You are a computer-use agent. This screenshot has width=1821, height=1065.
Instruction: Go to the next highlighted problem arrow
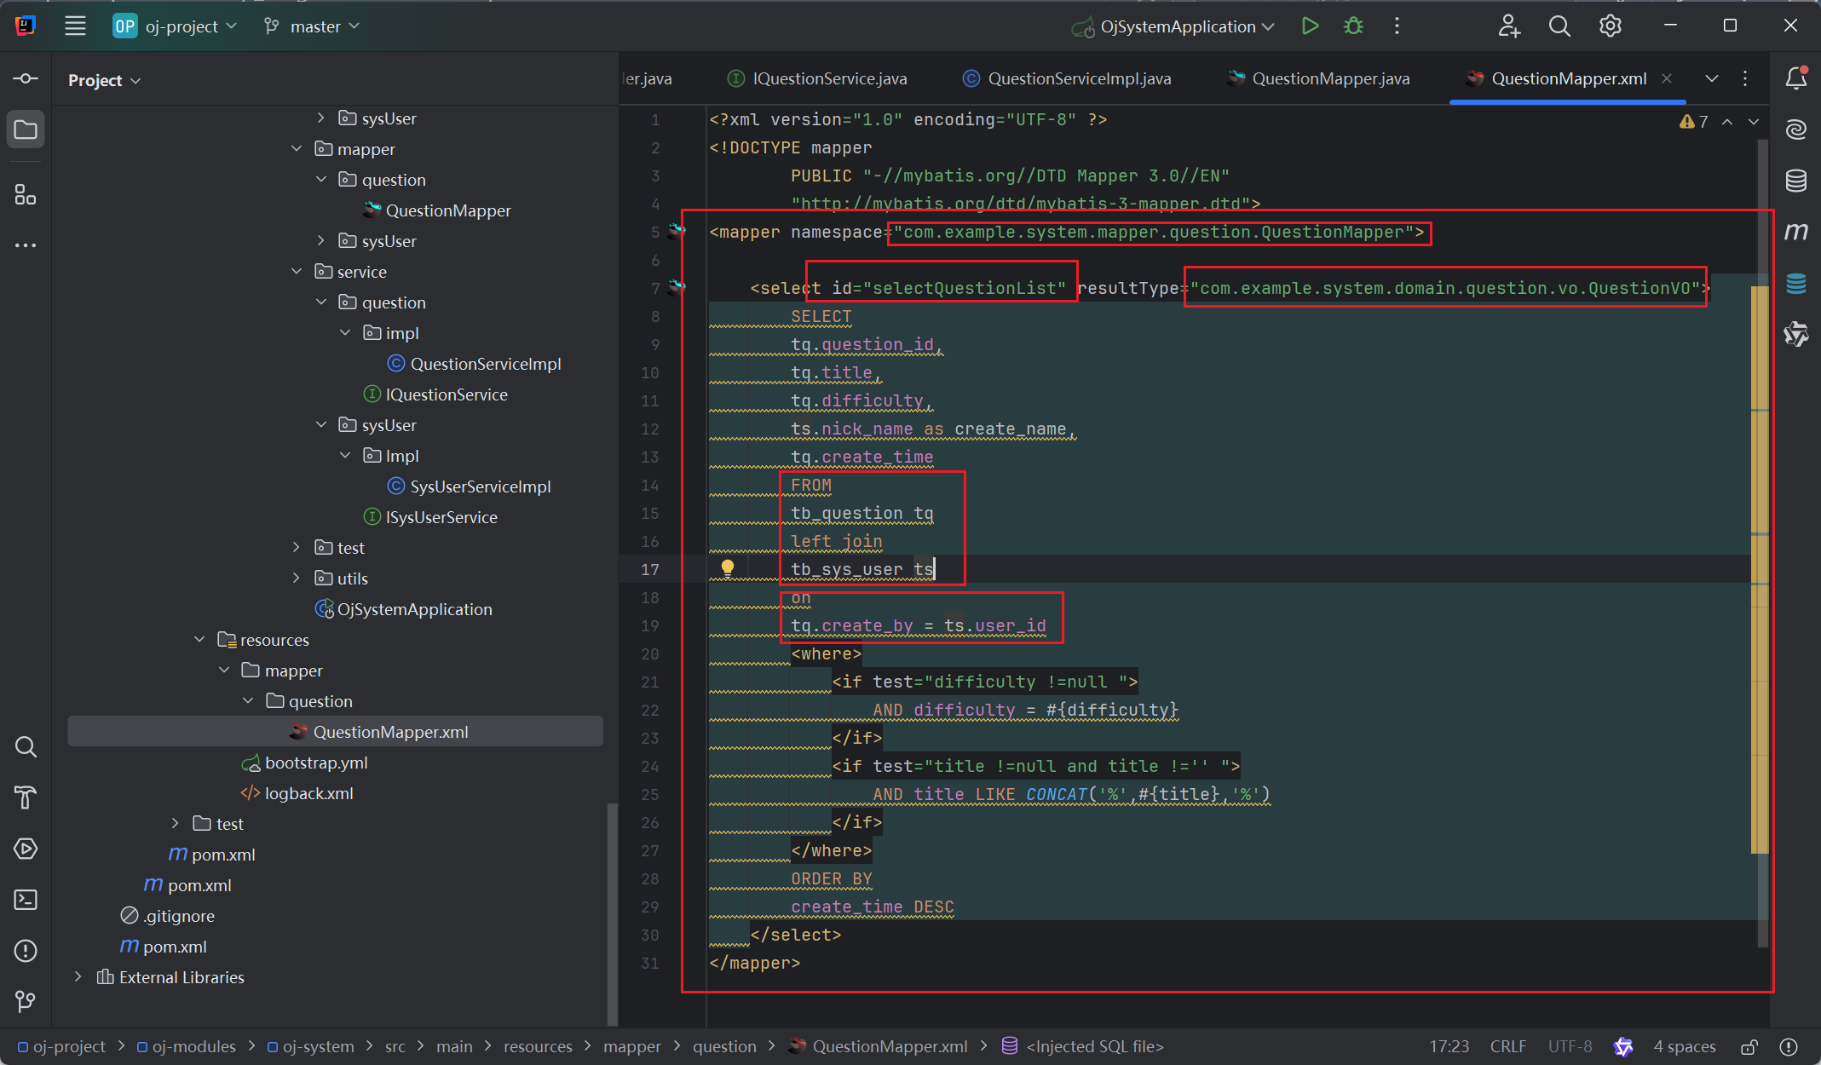1754,122
